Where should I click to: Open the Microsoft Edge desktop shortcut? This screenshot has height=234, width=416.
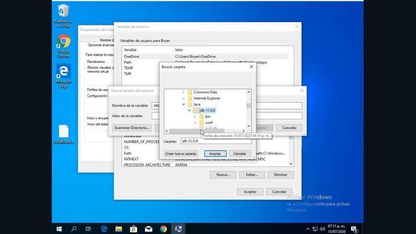tap(64, 76)
